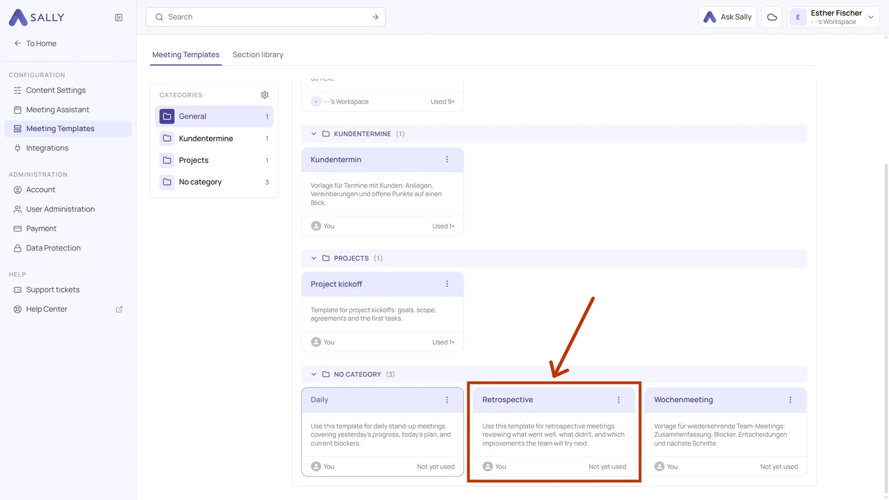Open Esther Fischer workspace dropdown
The height and width of the screenshot is (500, 889).
[833, 17]
